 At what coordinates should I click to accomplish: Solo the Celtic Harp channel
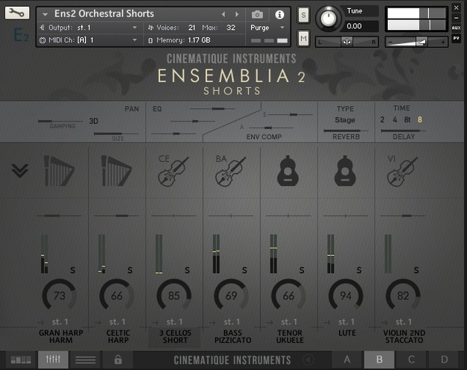(x=130, y=270)
